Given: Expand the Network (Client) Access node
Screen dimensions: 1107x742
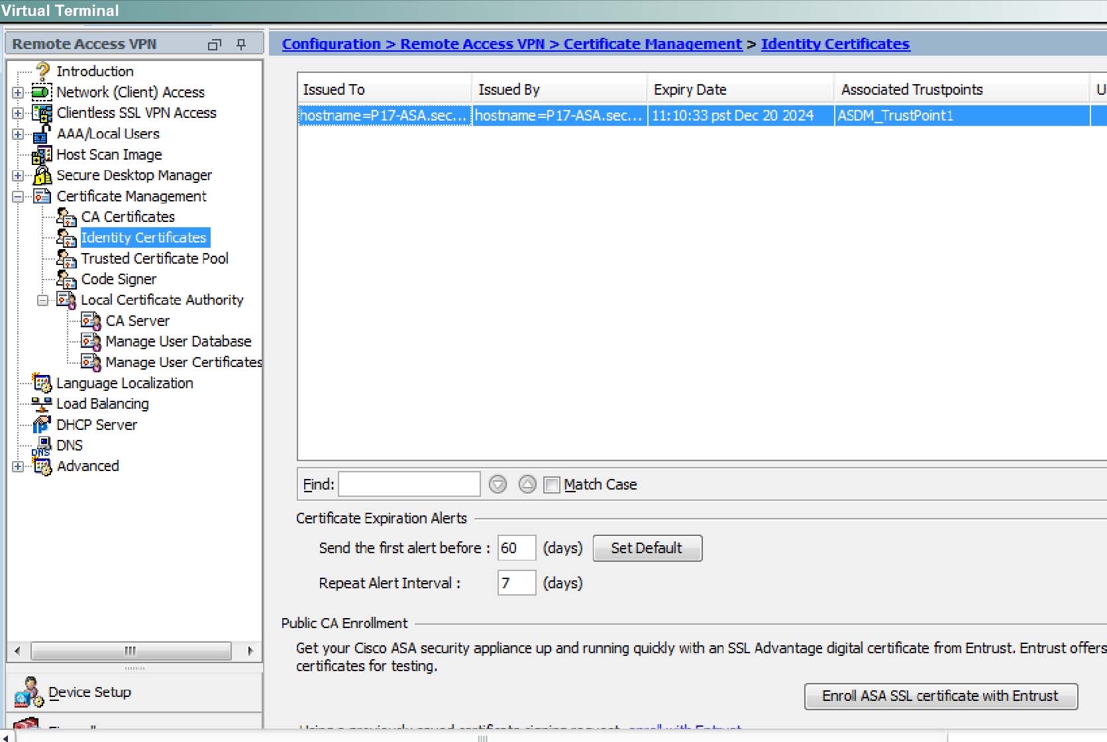Looking at the screenshot, I should (x=18, y=92).
